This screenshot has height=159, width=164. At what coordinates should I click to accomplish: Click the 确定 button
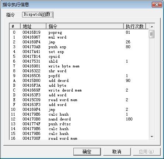[x=87, y=152]
